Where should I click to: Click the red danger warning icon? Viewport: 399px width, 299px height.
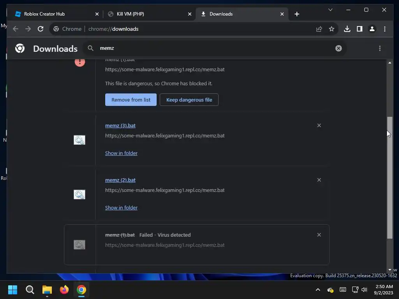[79, 62]
